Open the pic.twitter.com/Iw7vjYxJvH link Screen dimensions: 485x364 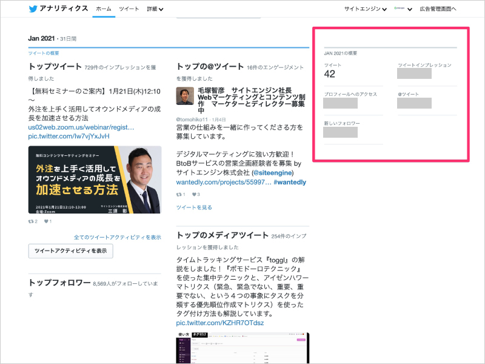click(x=69, y=136)
